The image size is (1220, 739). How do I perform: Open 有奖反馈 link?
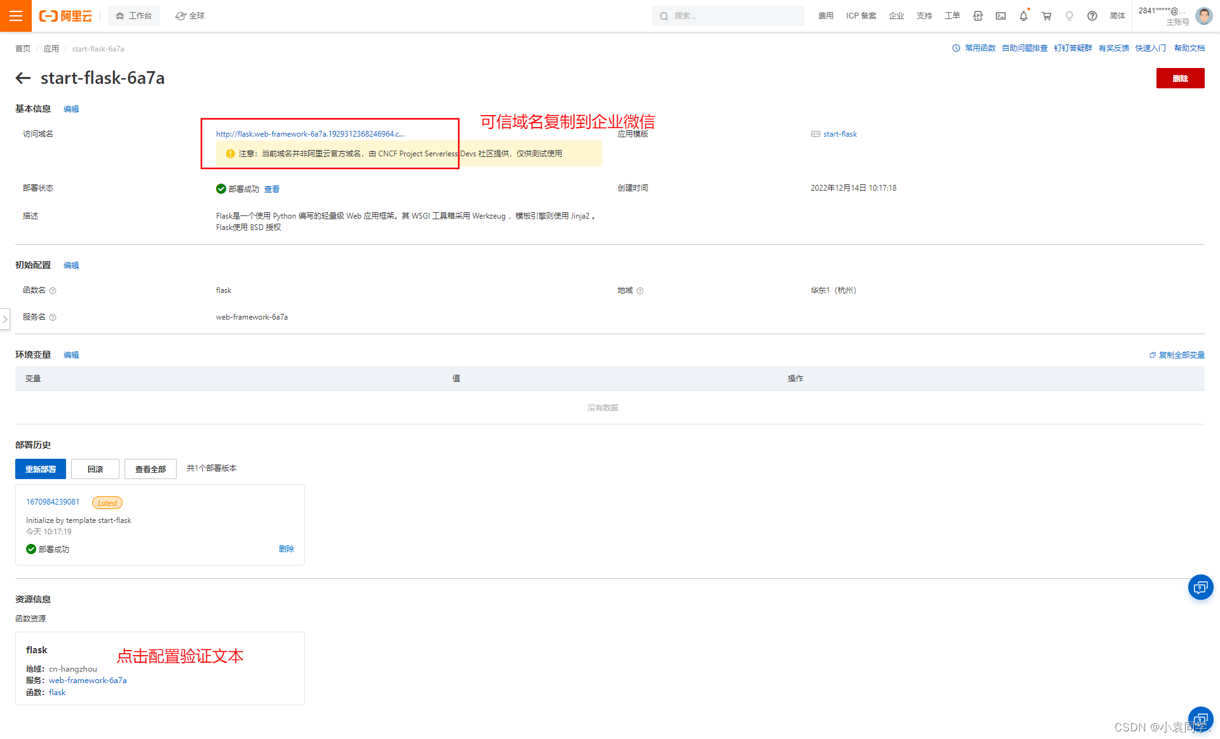[x=1114, y=48]
